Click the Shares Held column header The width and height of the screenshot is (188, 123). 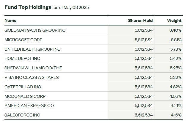click(x=140, y=20)
